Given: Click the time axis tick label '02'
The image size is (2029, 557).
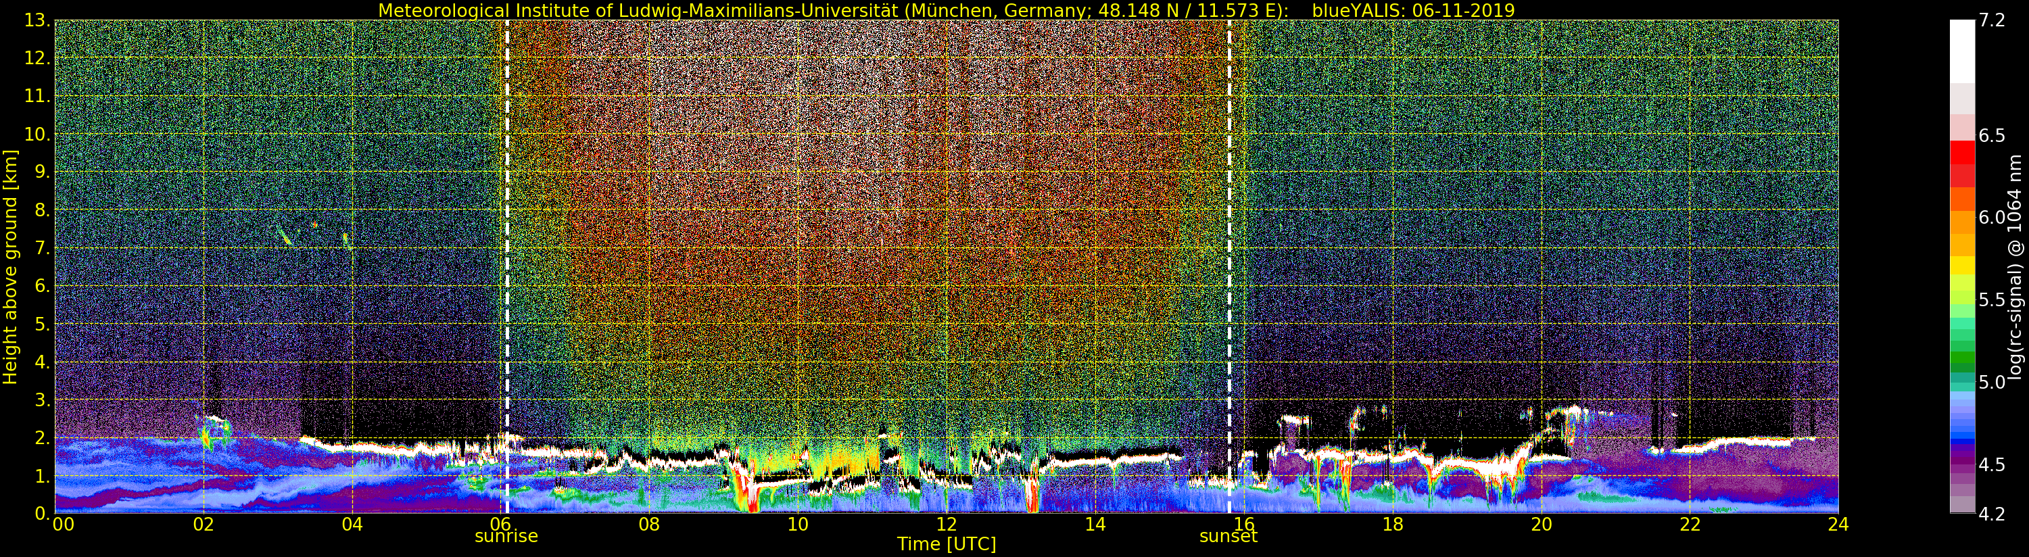Looking at the screenshot, I should click(x=204, y=524).
